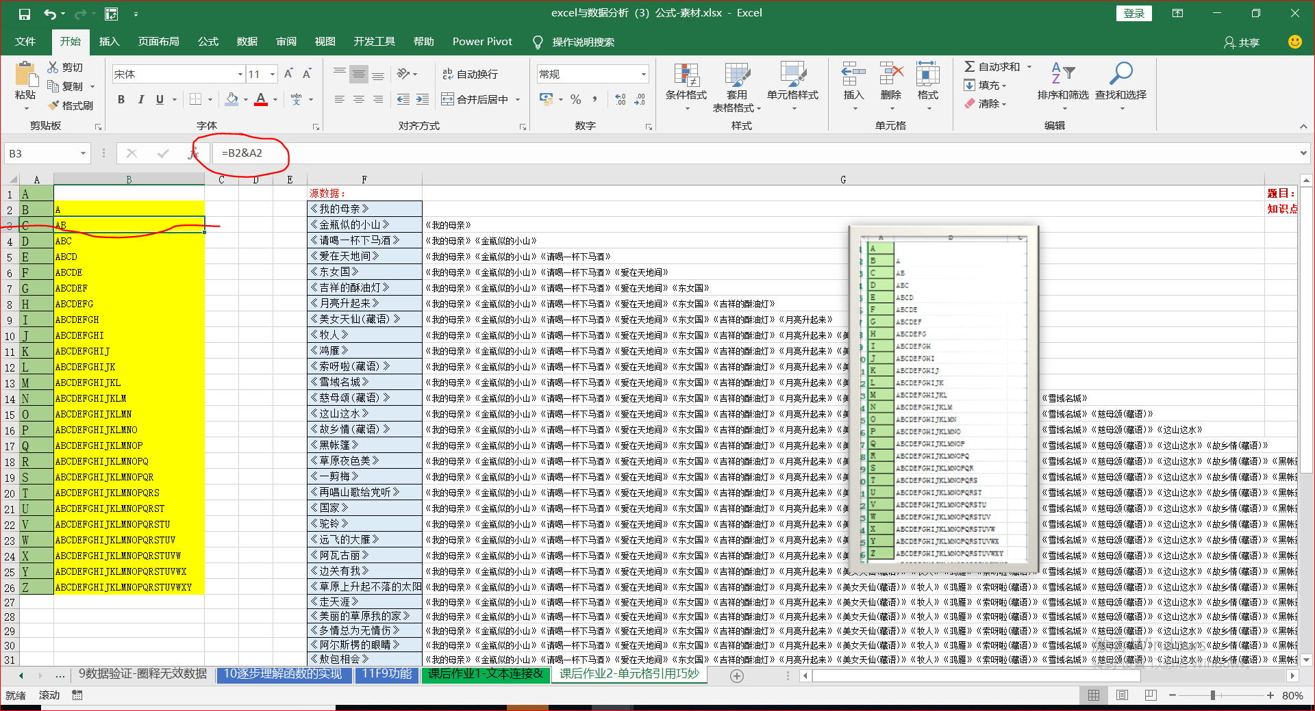Switch to Normal view in status bar

tap(1094, 695)
